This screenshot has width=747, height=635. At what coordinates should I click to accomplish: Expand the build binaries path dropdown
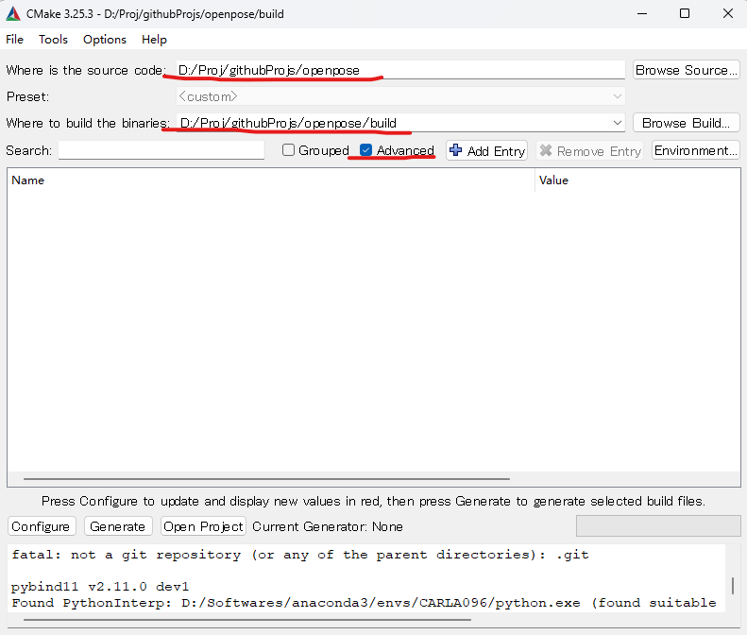tap(618, 123)
